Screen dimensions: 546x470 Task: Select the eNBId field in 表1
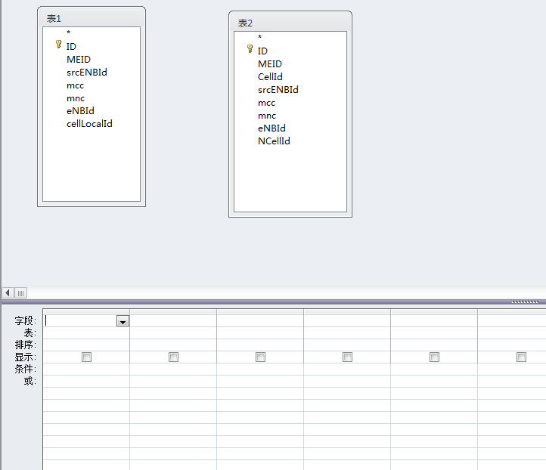pyautogui.click(x=80, y=111)
